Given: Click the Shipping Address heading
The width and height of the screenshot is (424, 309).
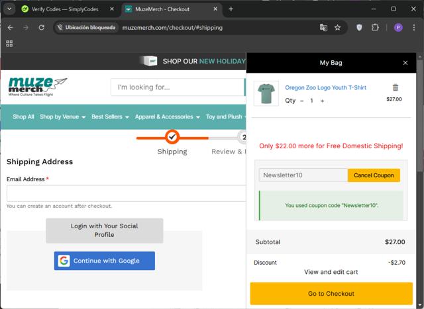Looking at the screenshot, I should [40, 161].
